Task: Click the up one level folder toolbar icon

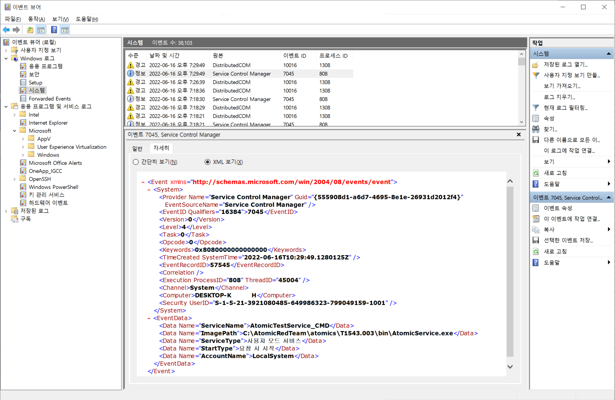Action: pos(30,30)
